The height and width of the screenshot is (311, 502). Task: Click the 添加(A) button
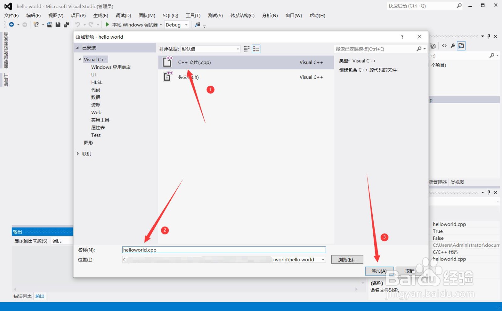pos(379,271)
